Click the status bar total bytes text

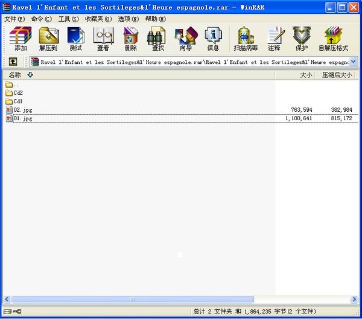coord(255,312)
